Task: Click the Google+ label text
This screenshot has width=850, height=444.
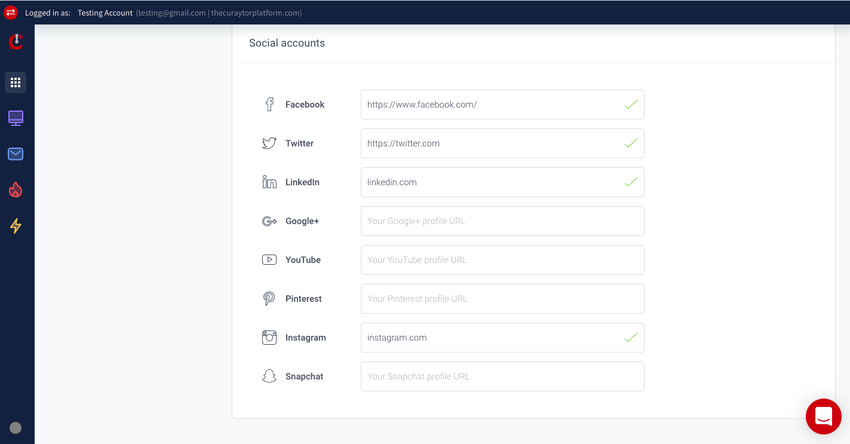Action: (302, 221)
